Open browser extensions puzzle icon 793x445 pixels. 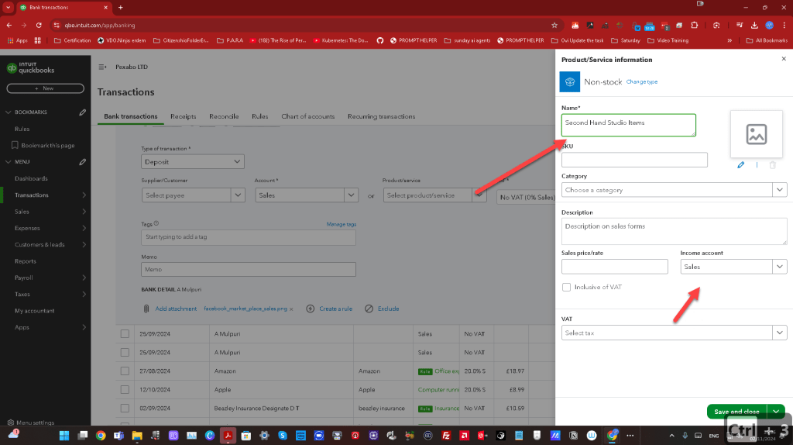[695, 25]
